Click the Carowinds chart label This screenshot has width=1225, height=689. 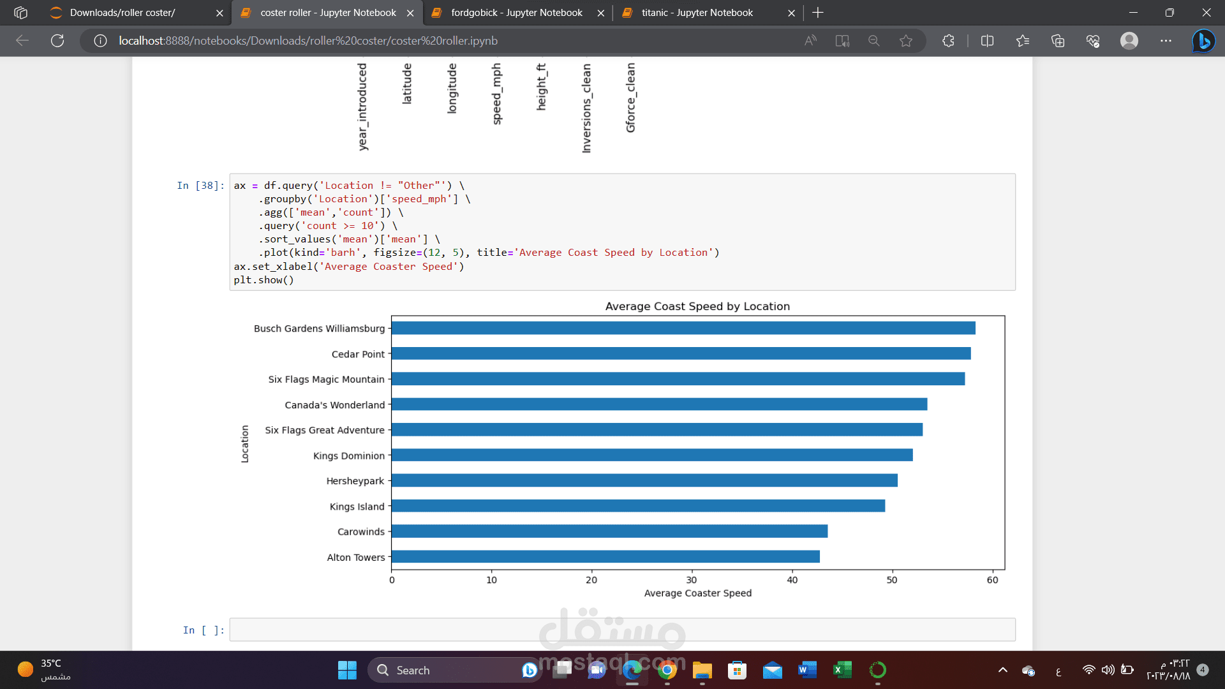point(361,532)
